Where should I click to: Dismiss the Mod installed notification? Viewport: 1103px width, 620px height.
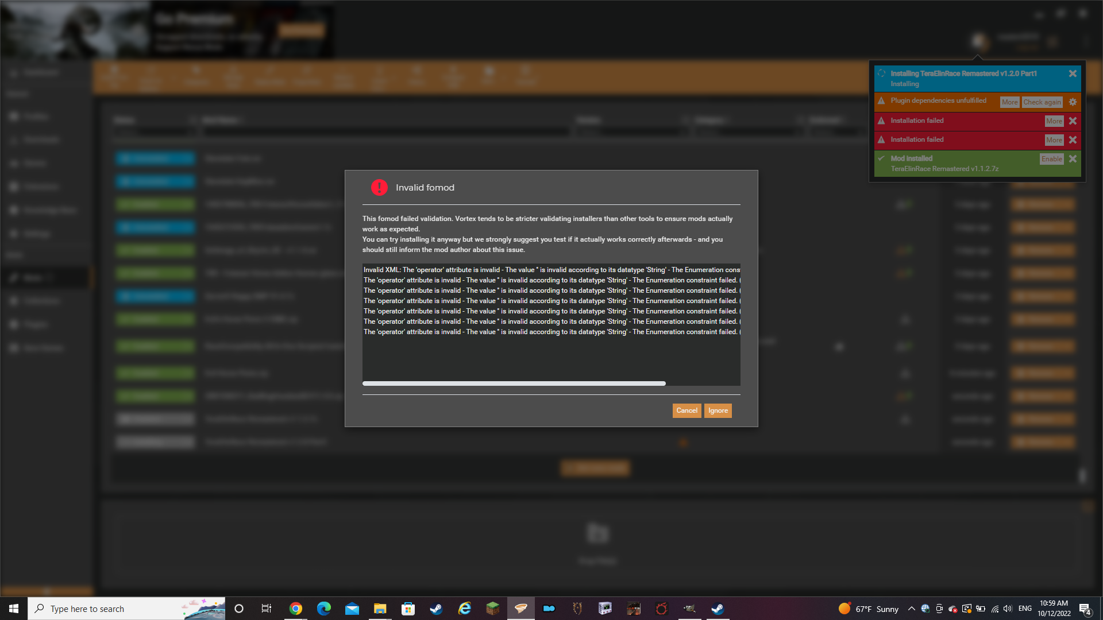point(1073,159)
